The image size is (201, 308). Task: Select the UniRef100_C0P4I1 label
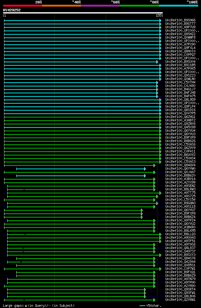coord(180,151)
